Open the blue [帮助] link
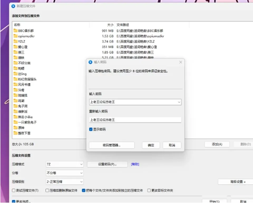 point(135,164)
